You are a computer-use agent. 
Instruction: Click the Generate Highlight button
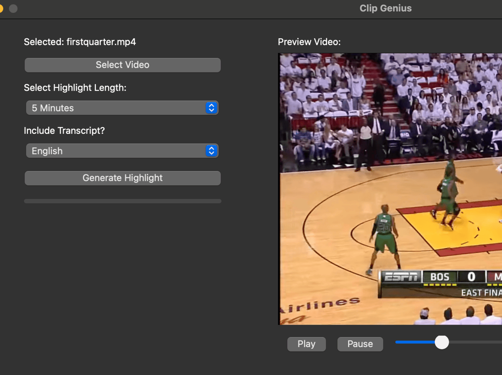[122, 178]
